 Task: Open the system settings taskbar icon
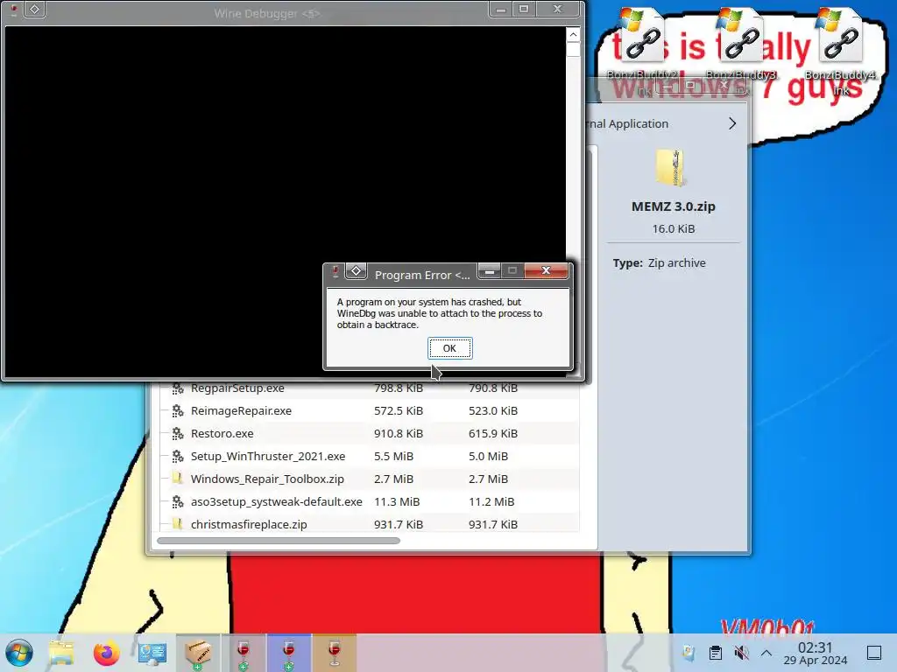152,653
